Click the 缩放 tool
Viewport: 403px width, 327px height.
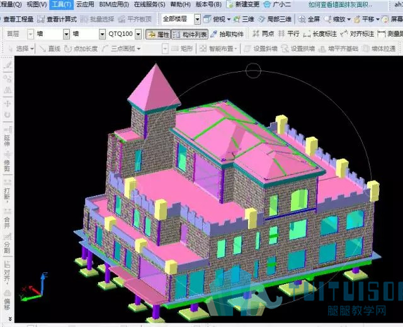[335, 19]
